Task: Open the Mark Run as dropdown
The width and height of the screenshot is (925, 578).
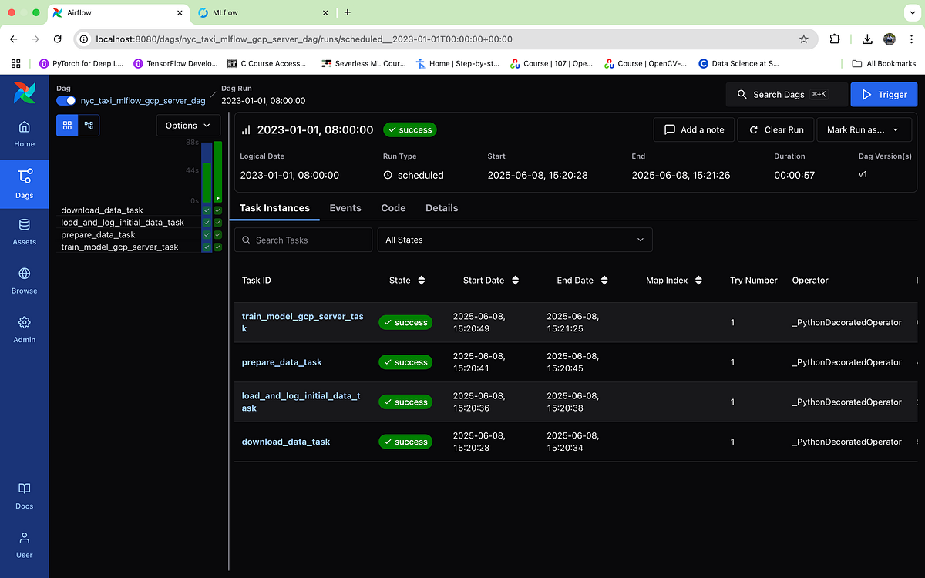Action: point(864,129)
